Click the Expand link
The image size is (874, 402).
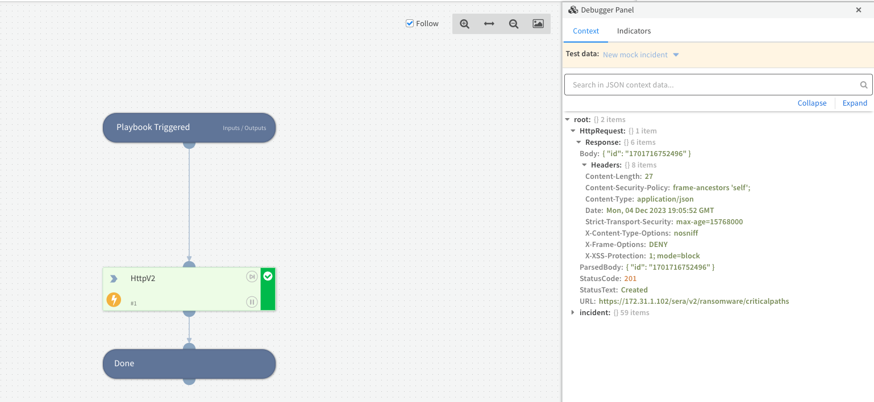pyautogui.click(x=855, y=103)
